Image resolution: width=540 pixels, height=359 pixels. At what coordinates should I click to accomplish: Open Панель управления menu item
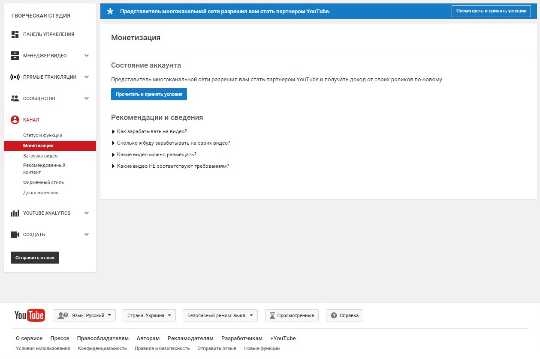(48, 34)
